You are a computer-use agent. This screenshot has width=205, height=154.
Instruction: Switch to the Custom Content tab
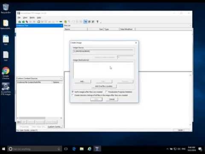(x=55, y=127)
